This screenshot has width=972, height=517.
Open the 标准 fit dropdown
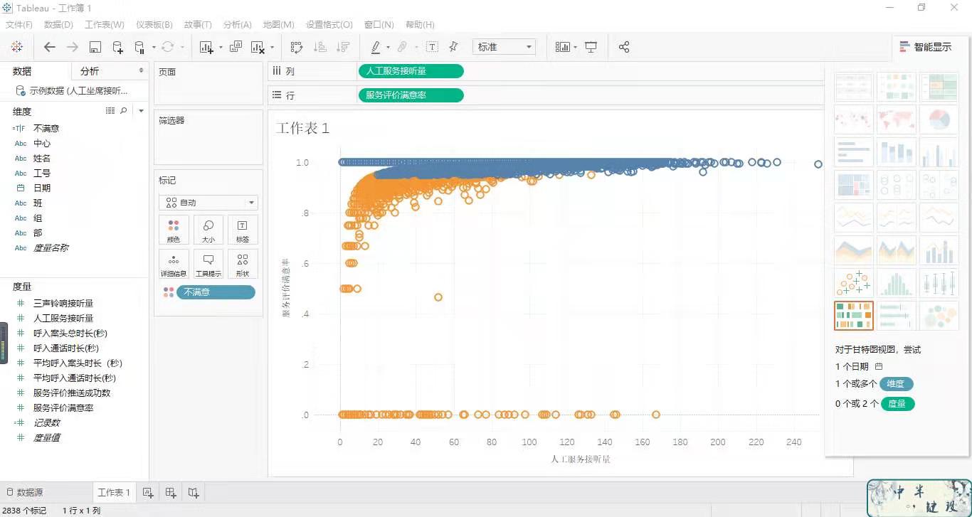click(505, 47)
